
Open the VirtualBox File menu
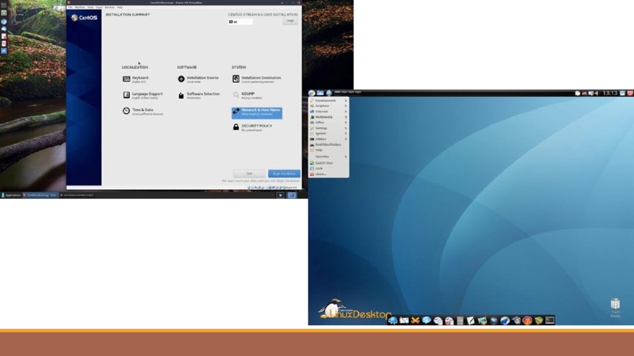tap(71, 7)
